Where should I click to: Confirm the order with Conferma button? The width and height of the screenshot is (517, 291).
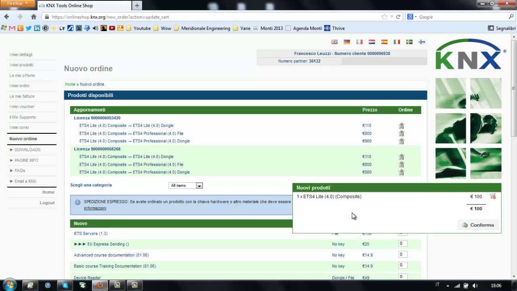[478, 225]
